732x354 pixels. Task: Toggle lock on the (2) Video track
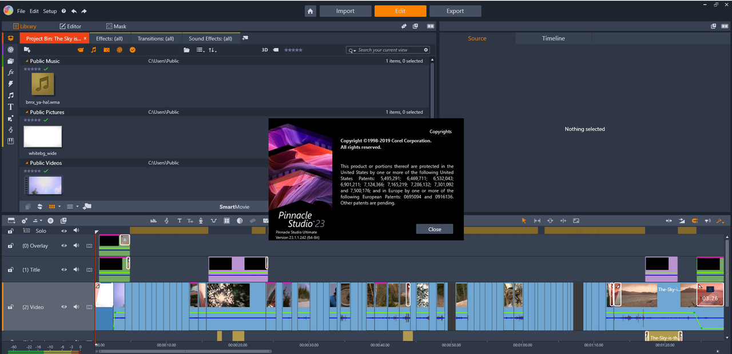pos(10,307)
